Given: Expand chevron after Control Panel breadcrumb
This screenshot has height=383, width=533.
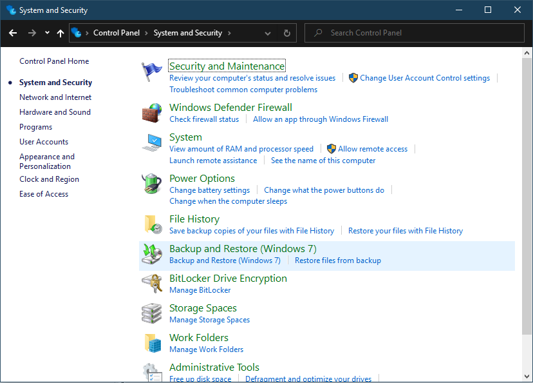Looking at the screenshot, I should (147, 33).
